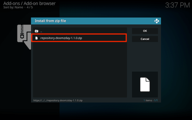
Task: Select repository.doomzday-1.1.0.zip file name
Action: (x=61, y=38)
